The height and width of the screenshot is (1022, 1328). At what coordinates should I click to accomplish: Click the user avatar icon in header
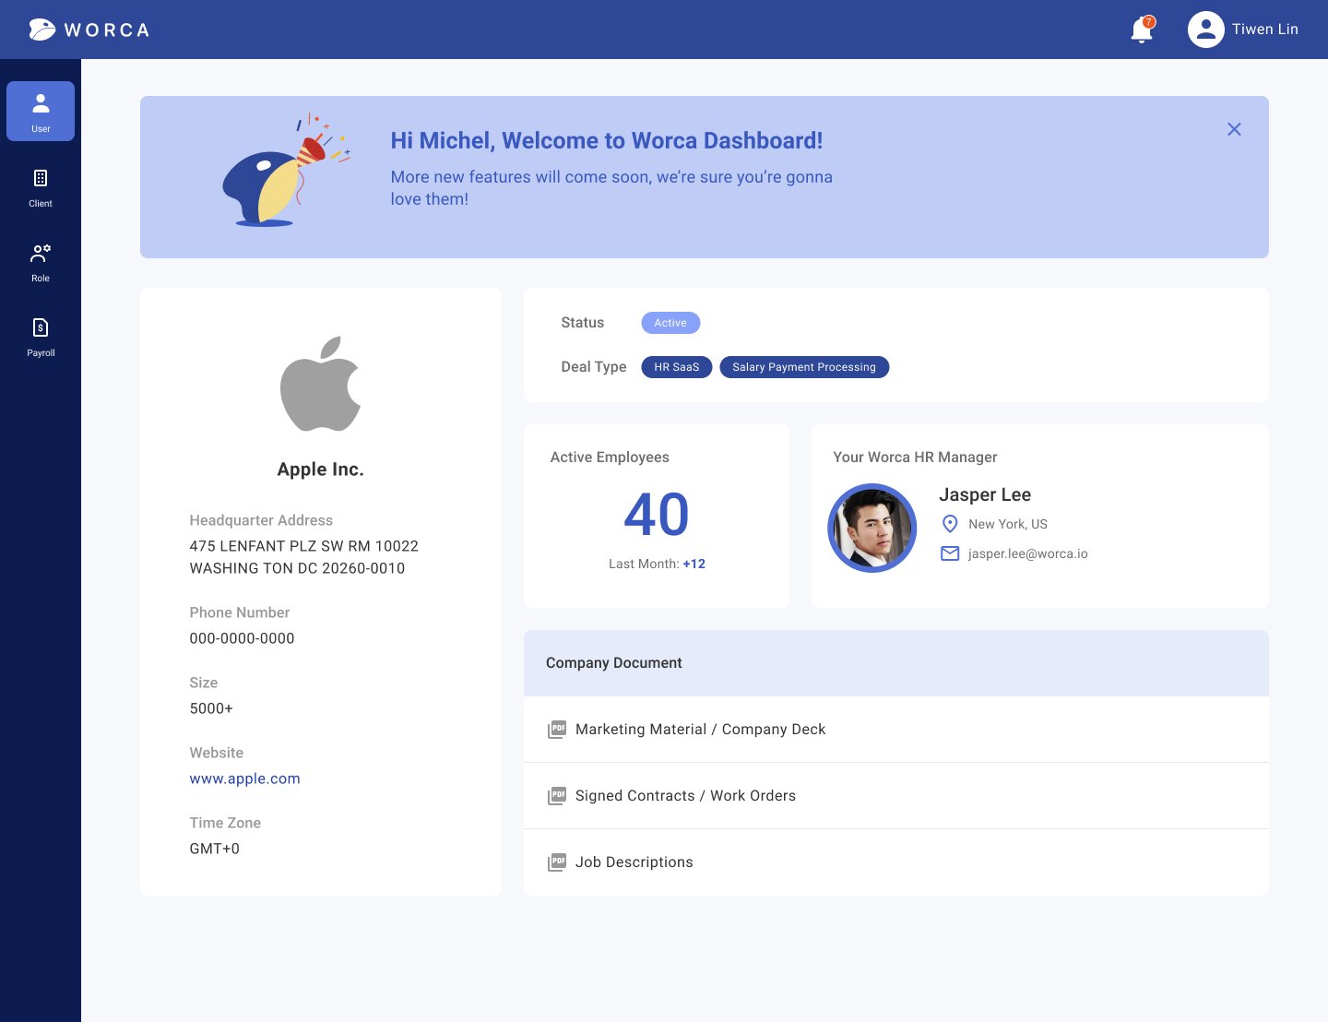click(x=1206, y=30)
